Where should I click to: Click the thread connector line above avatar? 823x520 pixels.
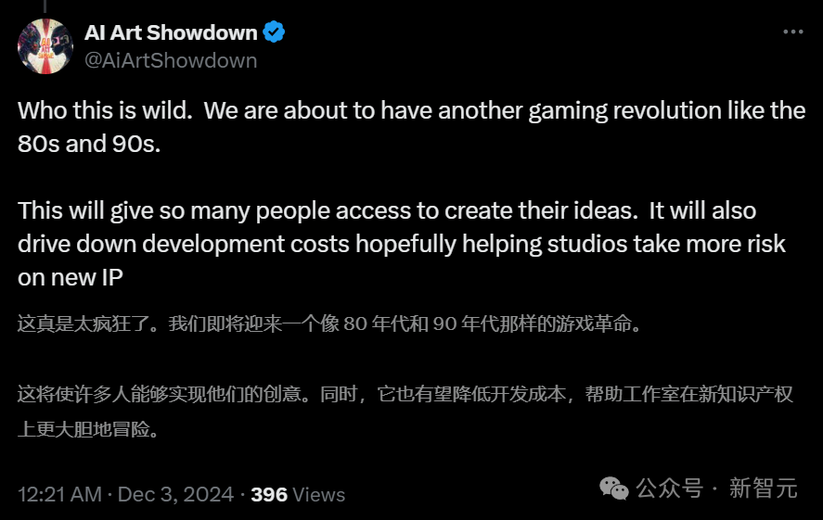click(45, 6)
